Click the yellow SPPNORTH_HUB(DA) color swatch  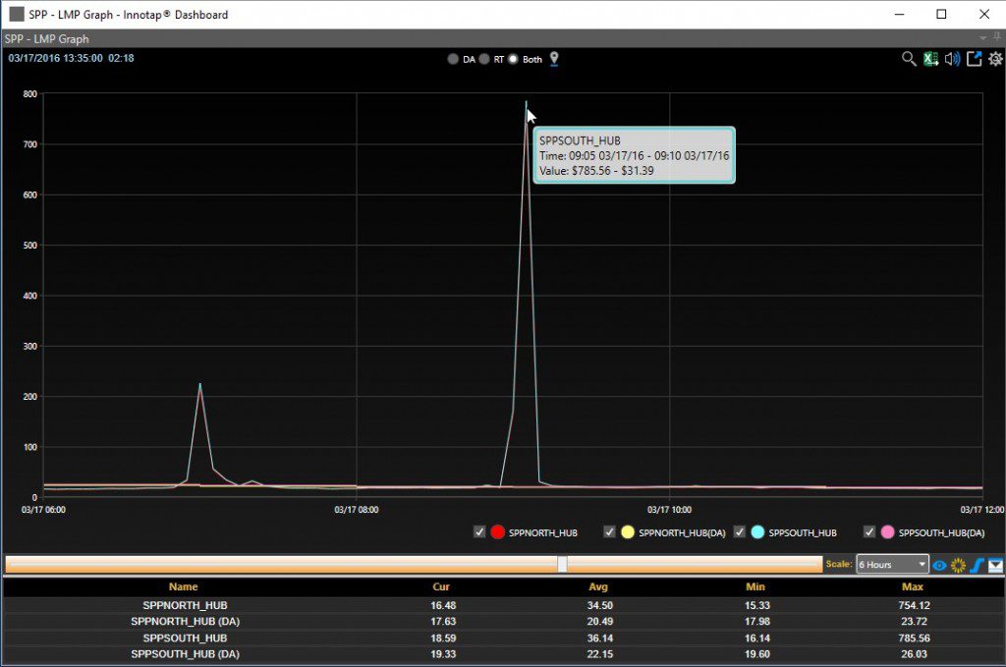point(628,531)
